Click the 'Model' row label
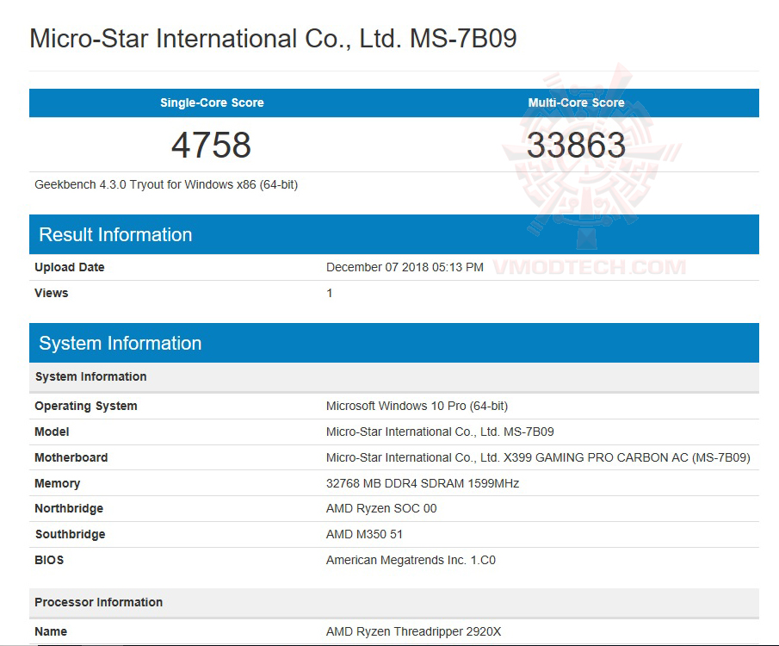The height and width of the screenshot is (646, 779). coord(52,432)
